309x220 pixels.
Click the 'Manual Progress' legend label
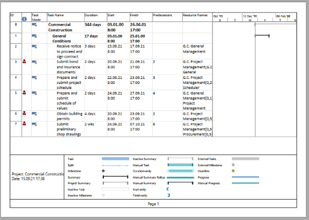pos(208,183)
